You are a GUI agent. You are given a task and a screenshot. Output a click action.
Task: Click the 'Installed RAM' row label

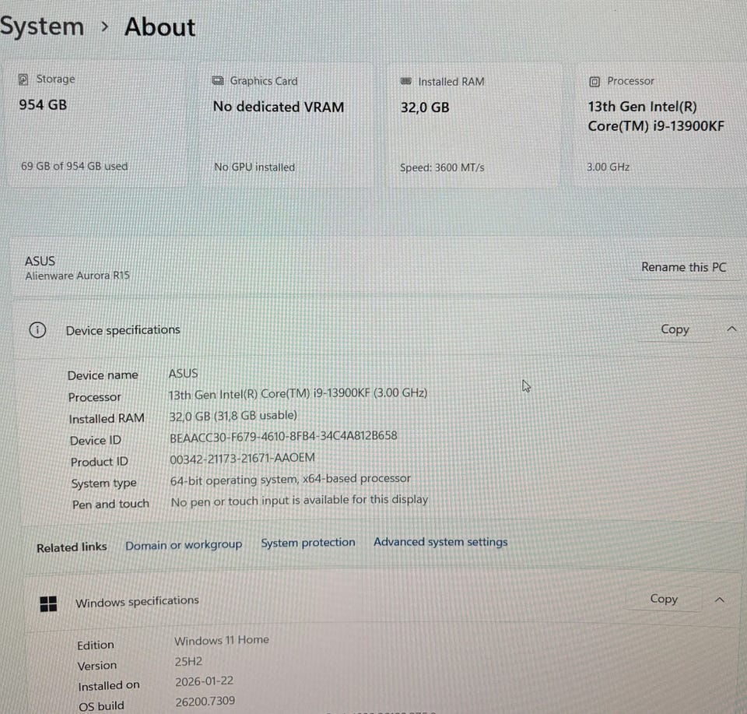click(x=107, y=418)
